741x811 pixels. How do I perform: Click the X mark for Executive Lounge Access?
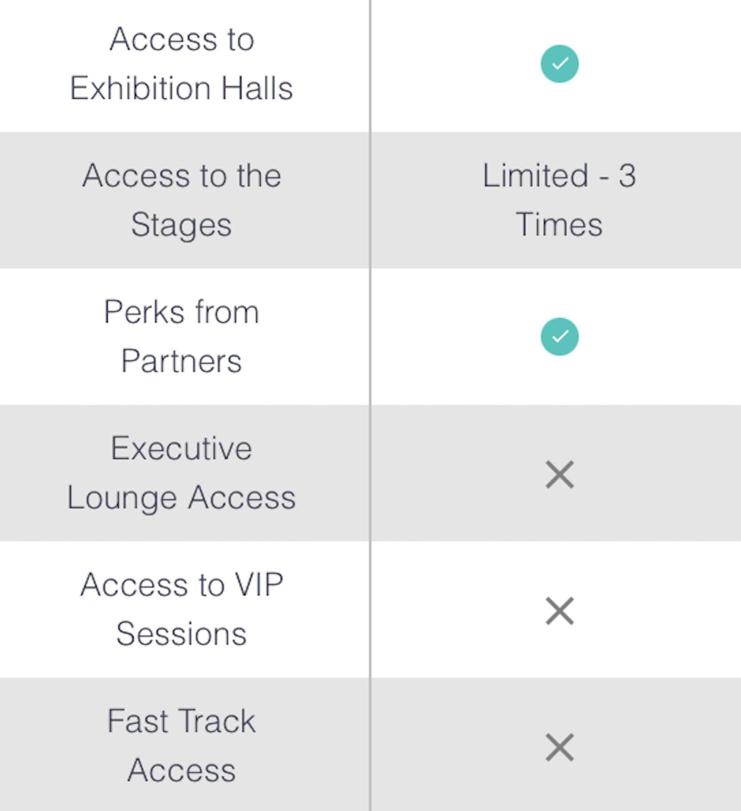(x=559, y=474)
